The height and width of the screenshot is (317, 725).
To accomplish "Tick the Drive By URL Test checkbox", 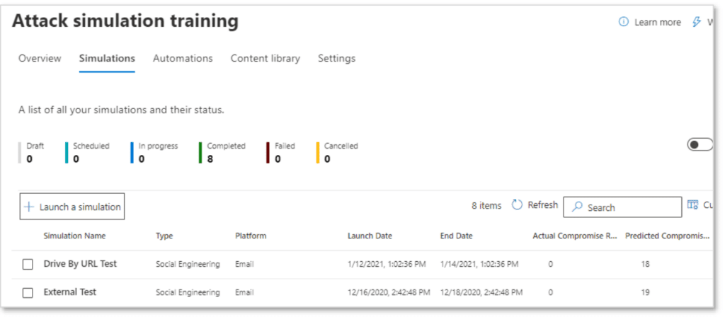I will tap(28, 265).
